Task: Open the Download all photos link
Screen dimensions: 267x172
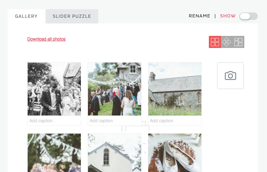Action: tap(46, 39)
